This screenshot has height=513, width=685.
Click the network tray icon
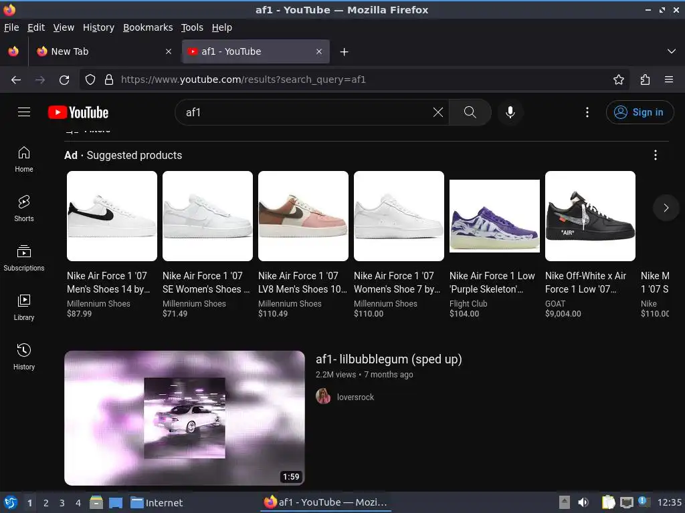626,502
